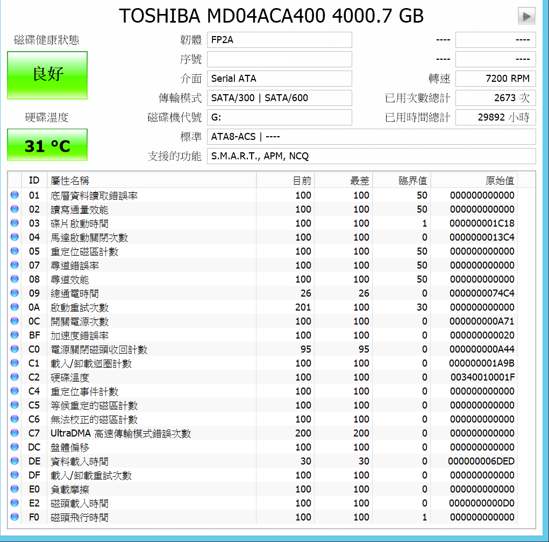Click the 臨界值 column header

pyautogui.click(x=402, y=180)
